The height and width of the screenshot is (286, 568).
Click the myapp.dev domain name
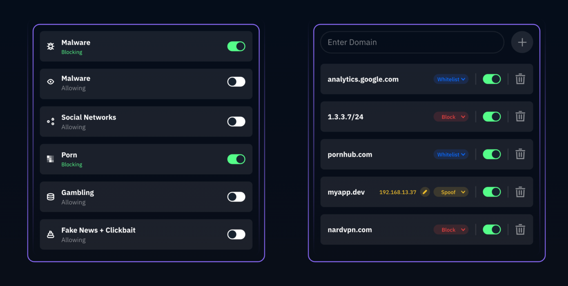pos(346,192)
